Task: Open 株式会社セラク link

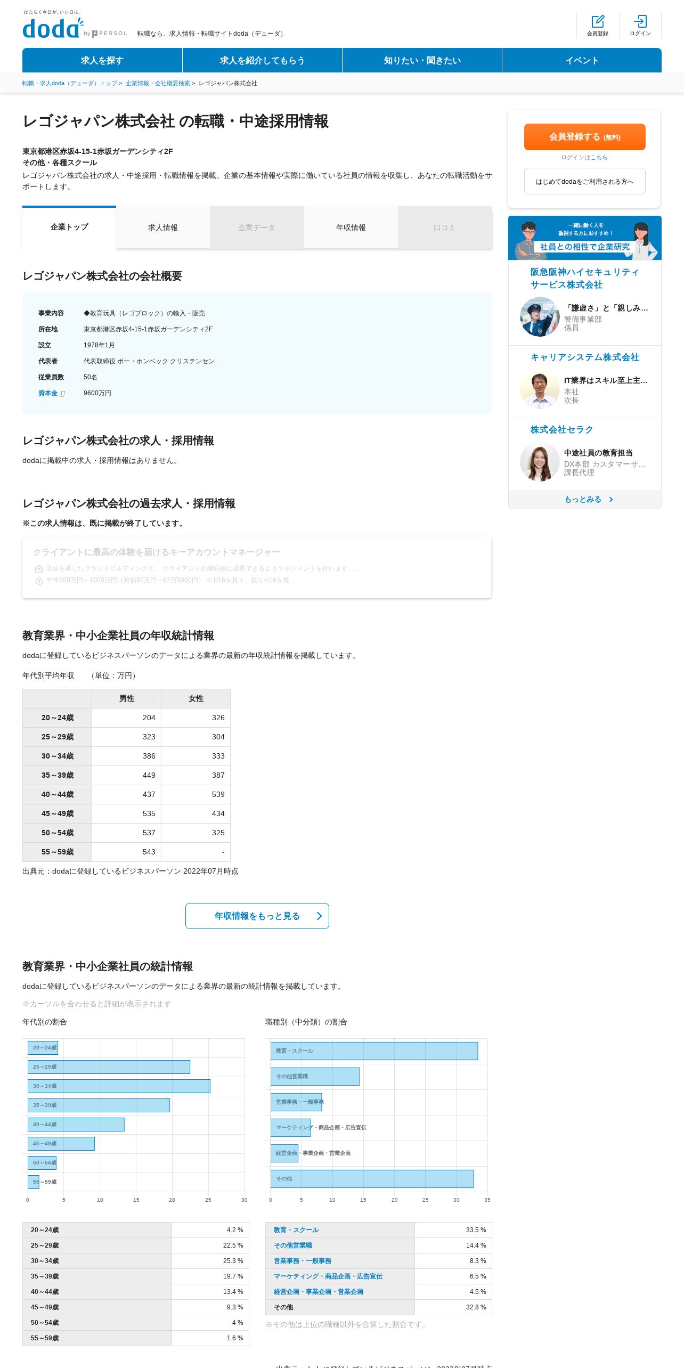Action: point(561,429)
